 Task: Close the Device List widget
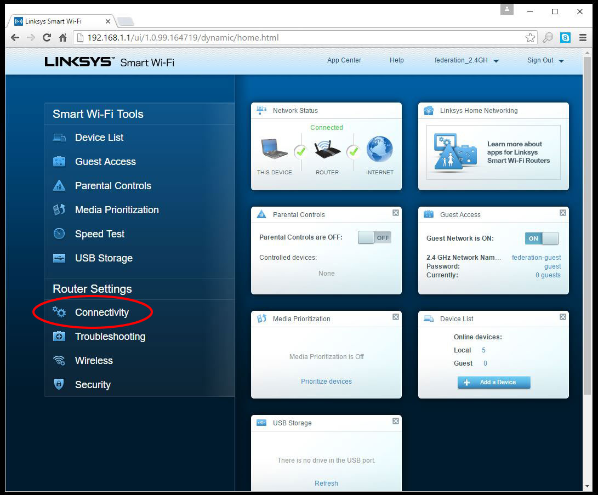coord(562,317)
